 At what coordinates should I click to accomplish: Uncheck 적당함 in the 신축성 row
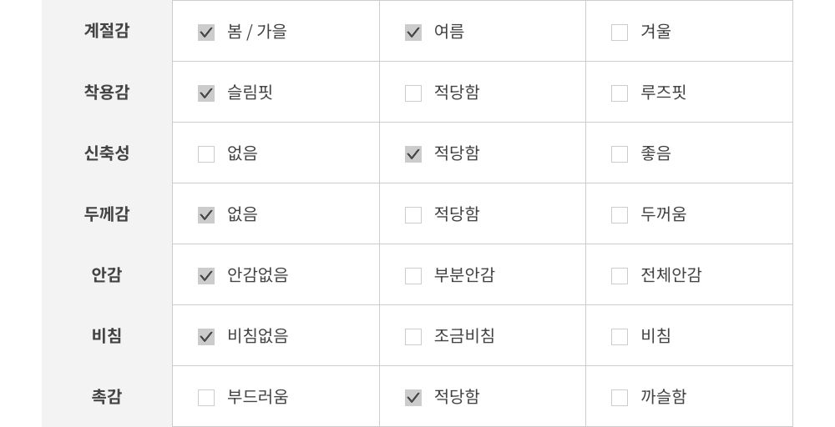pyautogui.click(x=413, y=154)
